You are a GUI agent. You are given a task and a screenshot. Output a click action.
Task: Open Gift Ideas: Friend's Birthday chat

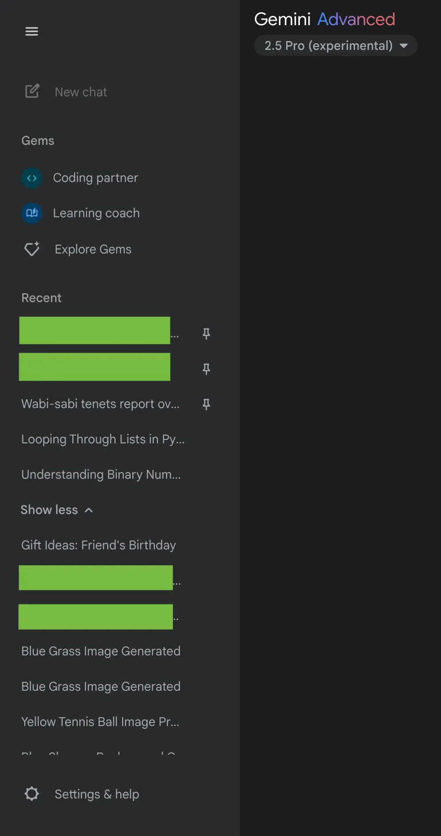(x=98, y=545)
